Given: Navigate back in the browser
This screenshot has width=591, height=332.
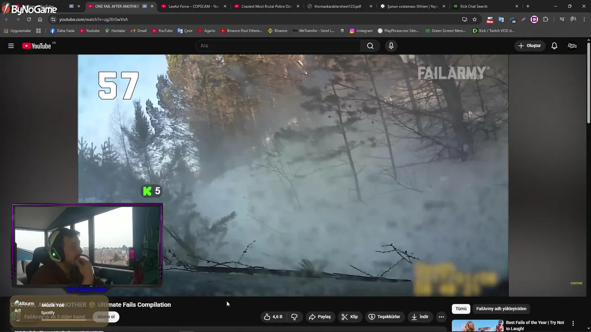Looking at the screenshot, I should coord(6,19).
